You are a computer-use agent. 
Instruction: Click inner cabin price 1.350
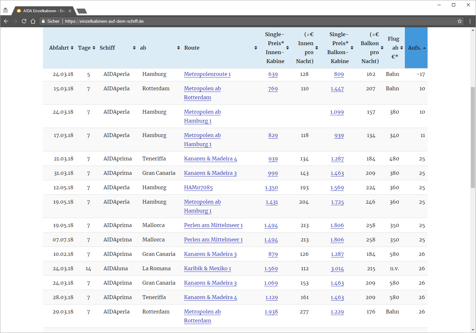coord(271,188)
